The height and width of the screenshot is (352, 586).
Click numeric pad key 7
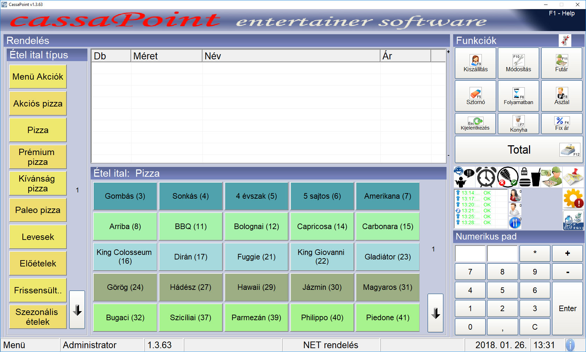coord(470,272)
